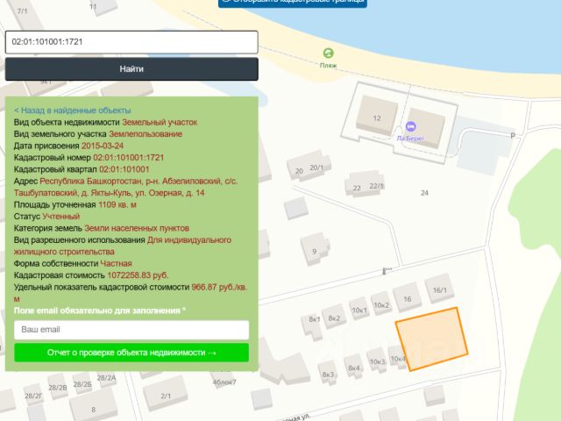561x421 pixels.
Task: Select building 12 on the map
Action: [377, 116]
